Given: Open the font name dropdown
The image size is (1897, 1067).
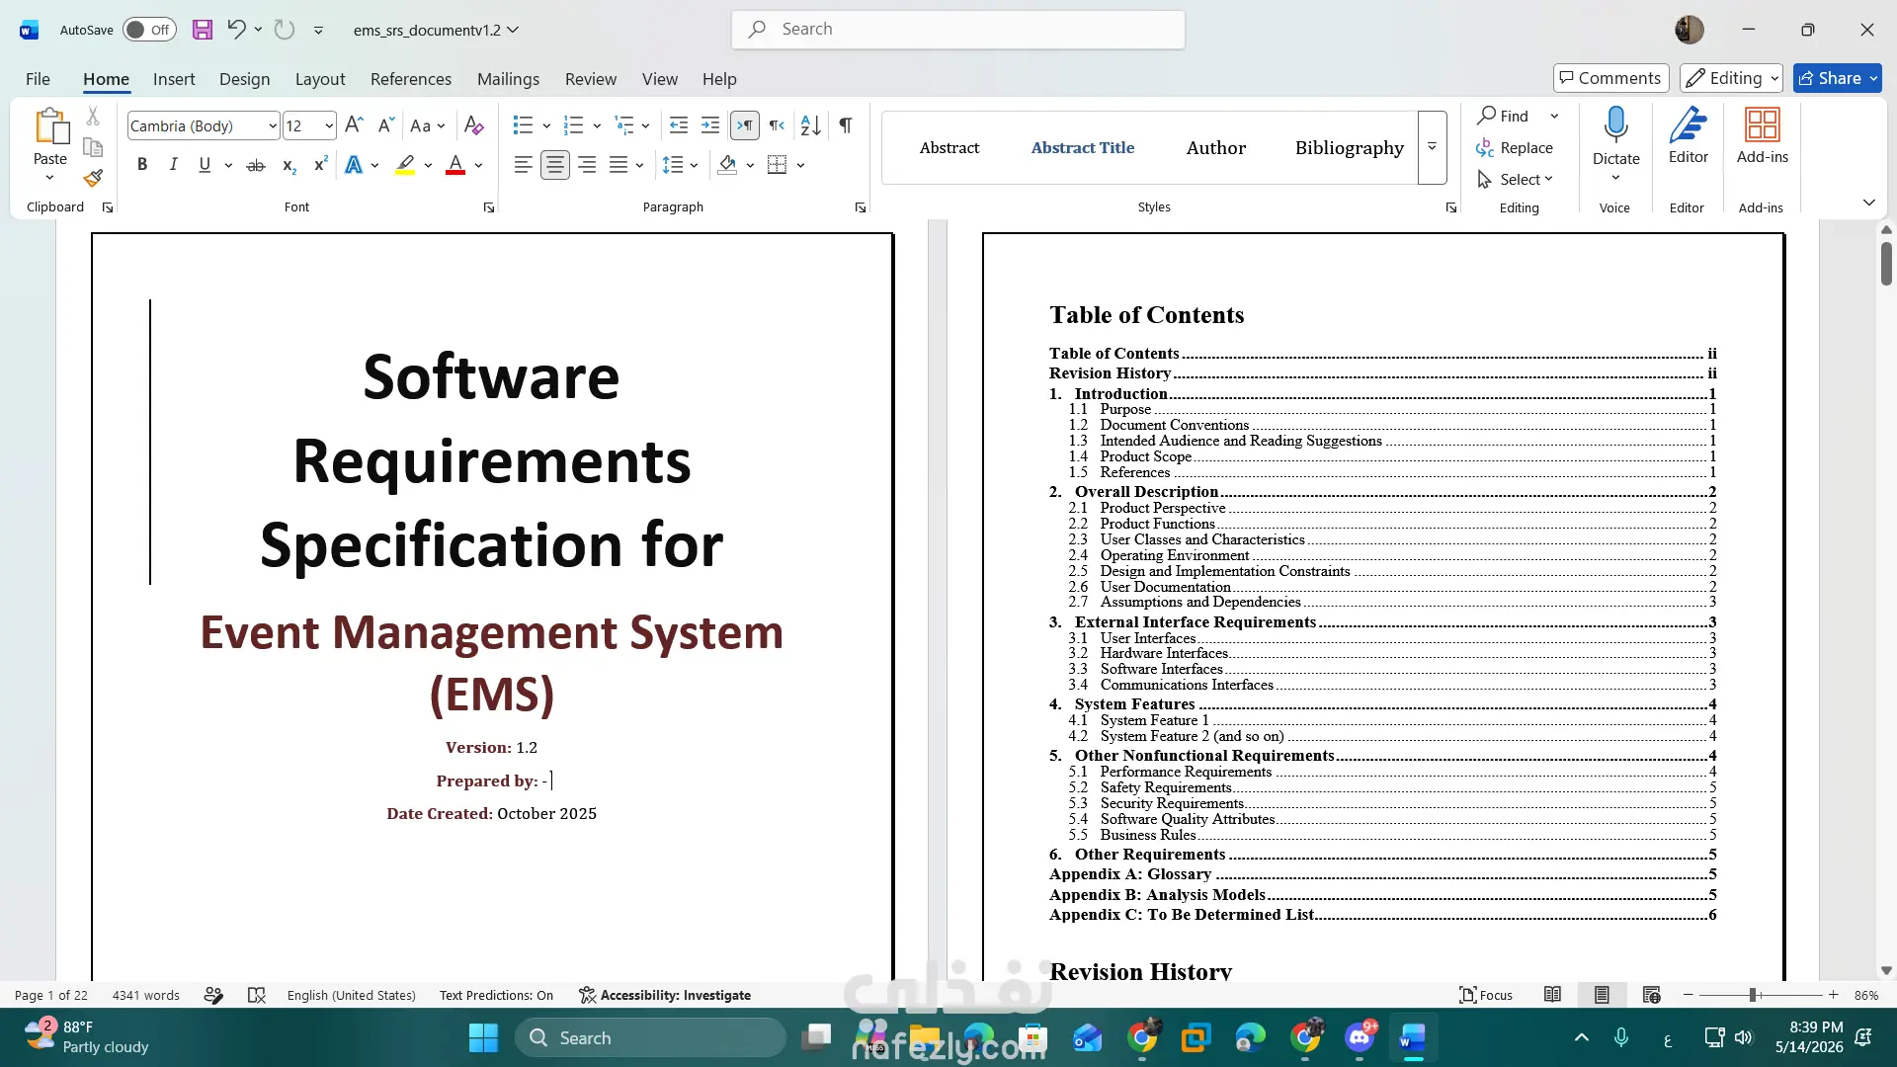Looking at the screenshot, I should [x=273, y=125].
